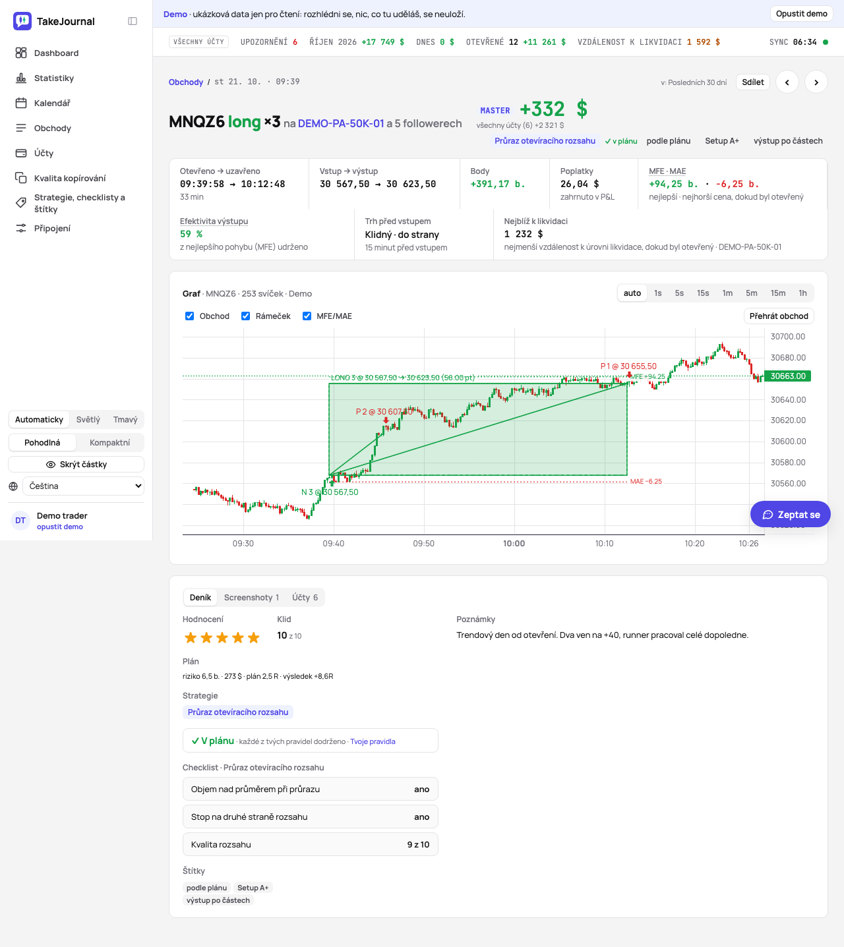Screen dimensions: 844x947
Task: Open the Připojení sliders icon
Action: coord(21,228)
